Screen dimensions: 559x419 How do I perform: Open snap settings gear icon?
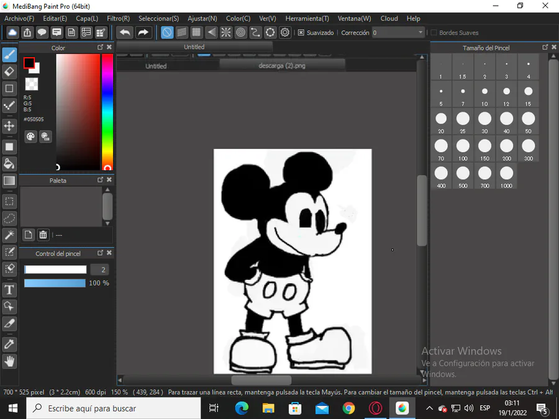[285, 32]
